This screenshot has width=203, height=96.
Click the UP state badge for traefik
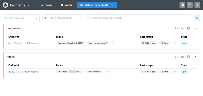pos(184,72)
